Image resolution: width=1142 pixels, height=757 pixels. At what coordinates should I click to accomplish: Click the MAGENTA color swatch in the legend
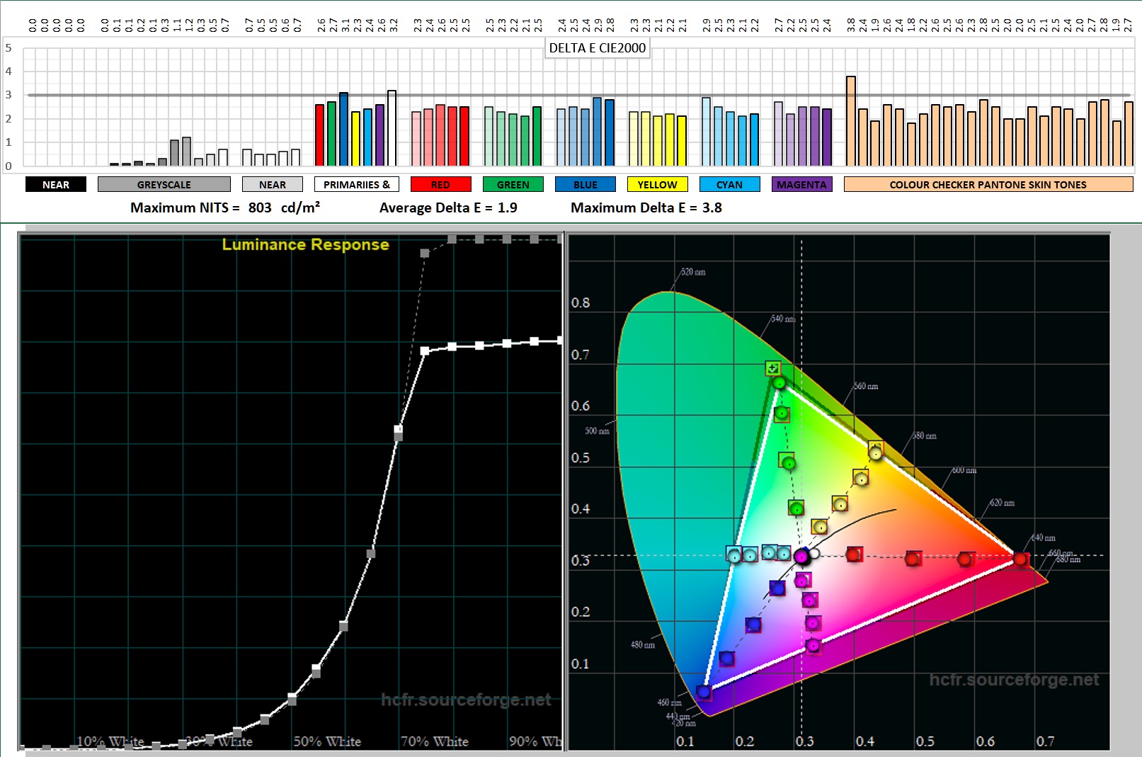coord(801,184)
